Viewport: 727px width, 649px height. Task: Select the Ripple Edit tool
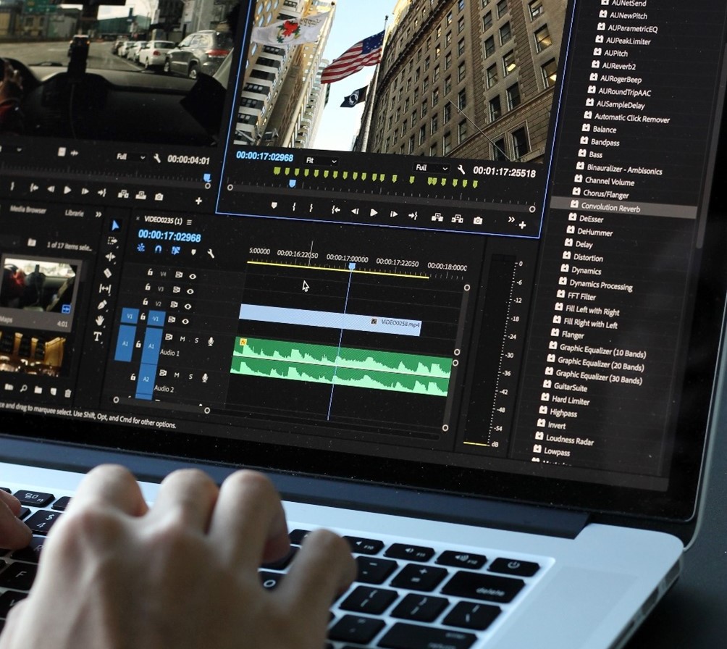point(110,257)
